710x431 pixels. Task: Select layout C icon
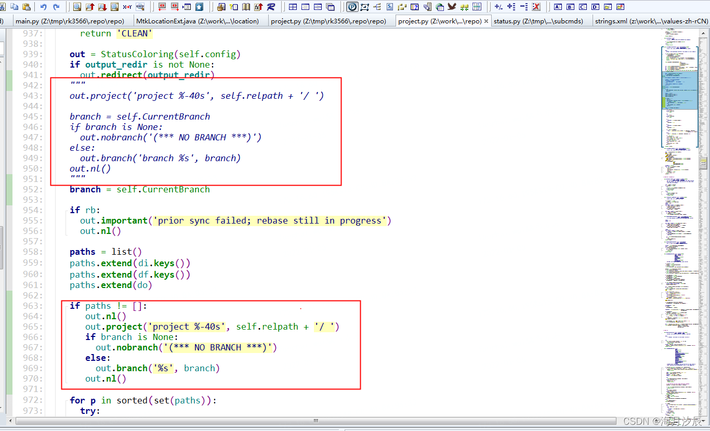coord(583,7)
